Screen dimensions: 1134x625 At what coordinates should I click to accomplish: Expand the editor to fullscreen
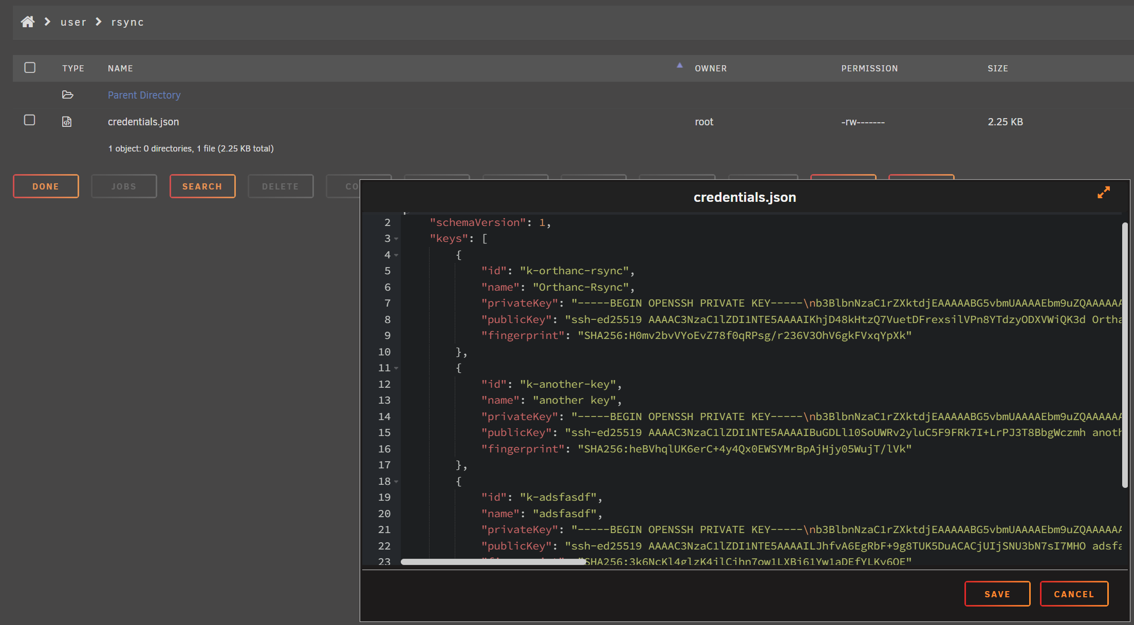pos(1104,192)
